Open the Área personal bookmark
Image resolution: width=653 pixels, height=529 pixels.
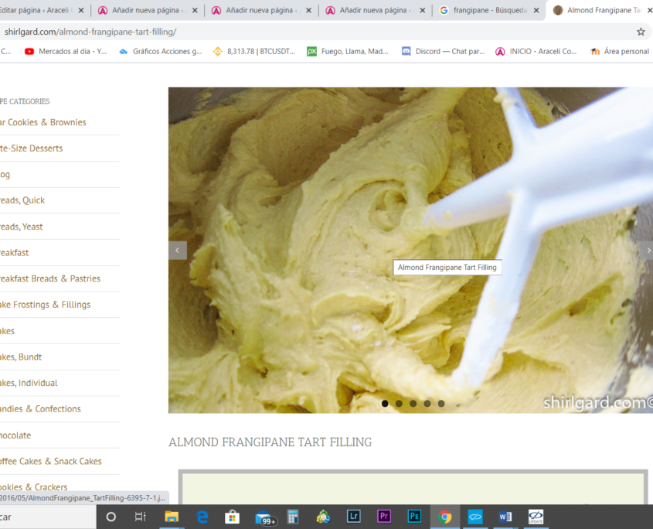620,51
